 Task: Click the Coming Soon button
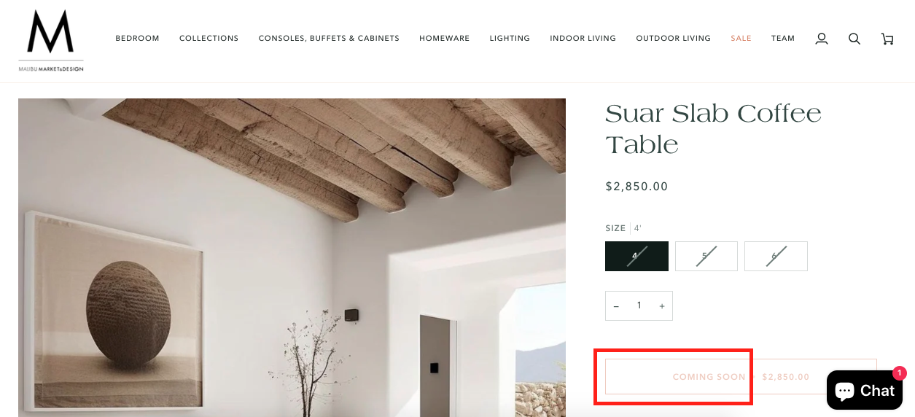(x=741, y=377)
